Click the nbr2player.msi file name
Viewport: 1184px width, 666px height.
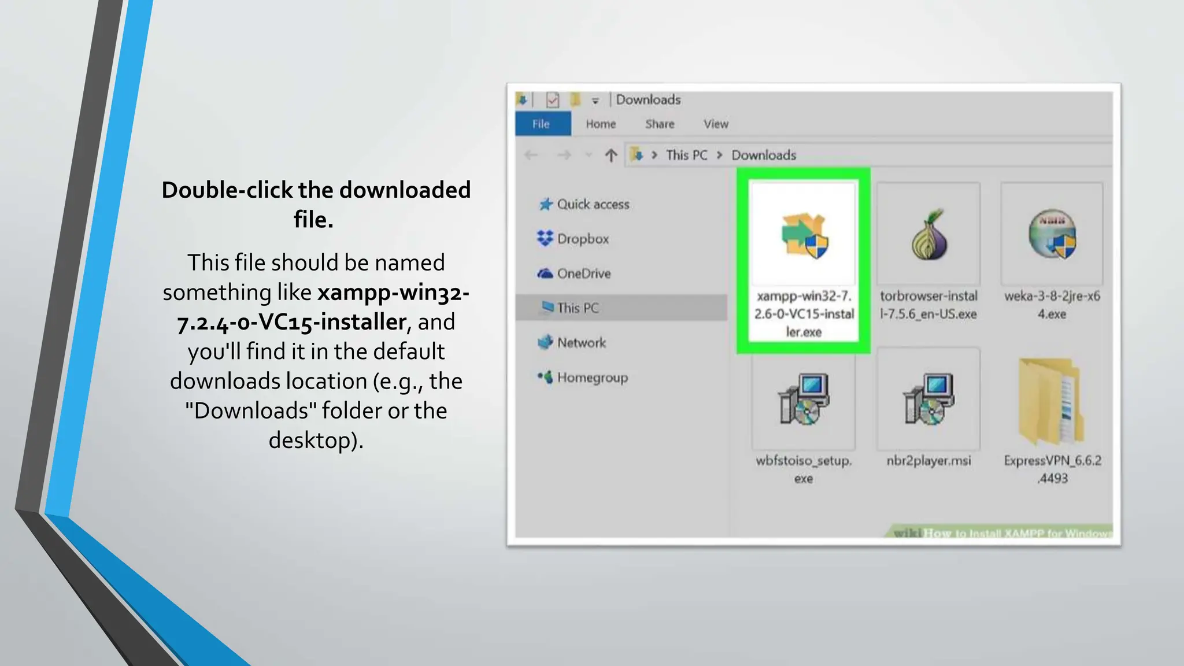[x=928, y=460]
